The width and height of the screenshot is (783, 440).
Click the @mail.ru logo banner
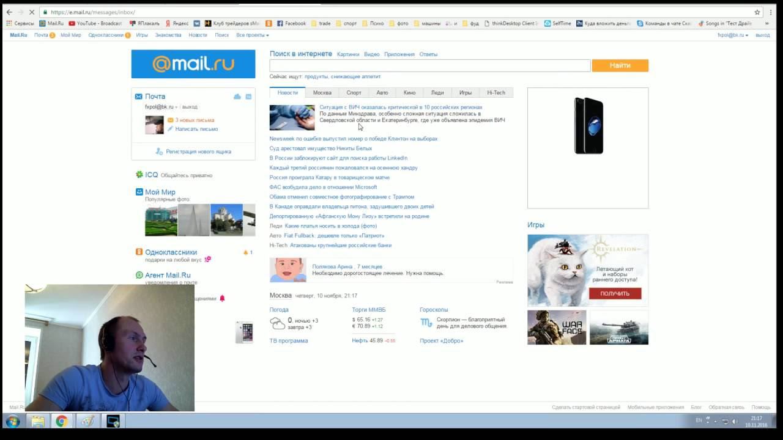pos(193,64)
